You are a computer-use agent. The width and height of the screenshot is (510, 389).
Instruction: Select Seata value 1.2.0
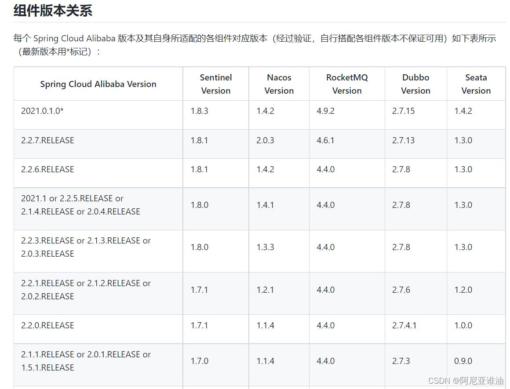point(463,290)
